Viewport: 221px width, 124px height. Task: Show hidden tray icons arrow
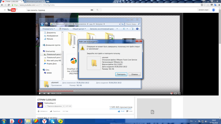click(x=196, y=121)
